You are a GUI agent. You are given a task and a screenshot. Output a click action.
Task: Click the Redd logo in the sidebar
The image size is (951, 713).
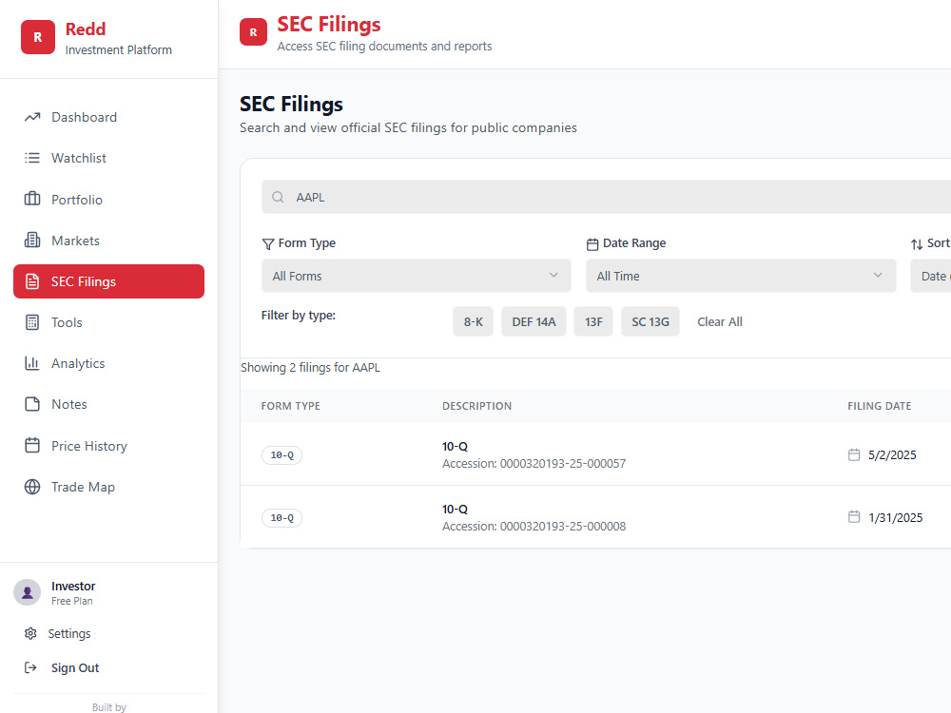click(x=38, y=37)
